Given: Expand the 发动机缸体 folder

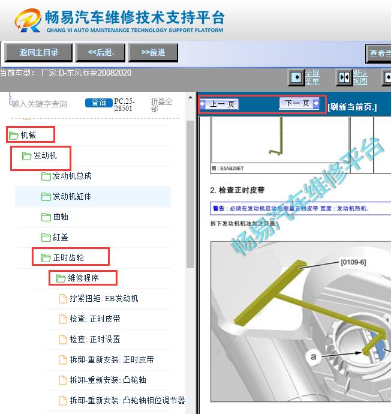Looking at the screenshot, I should pyautogui.click(x=72, y=196).
